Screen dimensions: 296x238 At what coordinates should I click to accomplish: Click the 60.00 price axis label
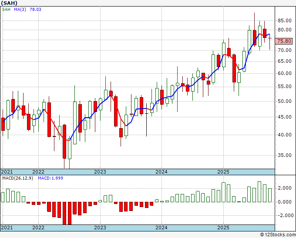pos(285,73)
